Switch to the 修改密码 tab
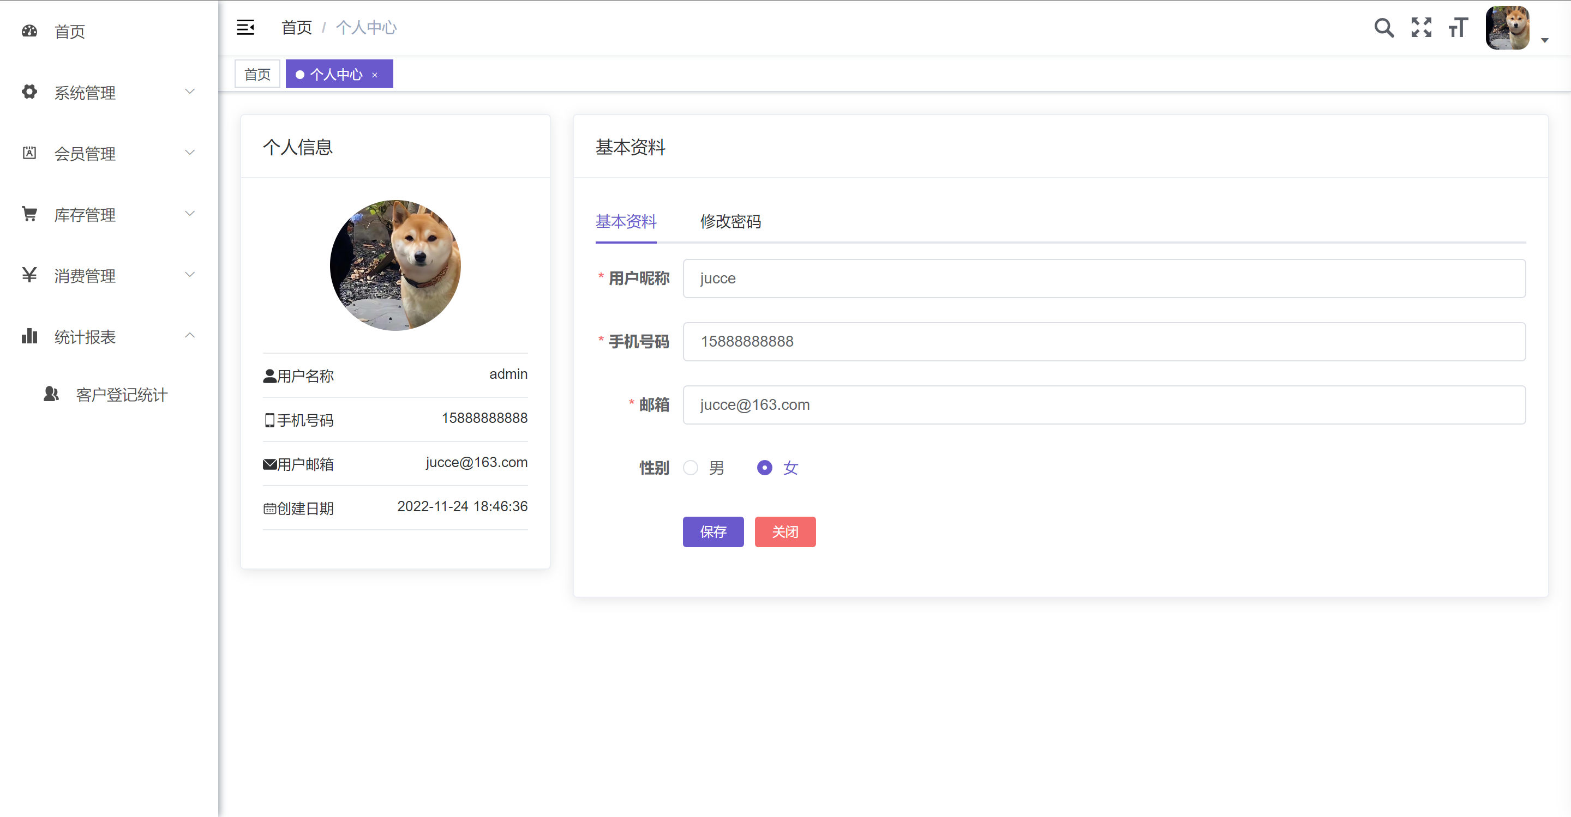 pos(730,221)
